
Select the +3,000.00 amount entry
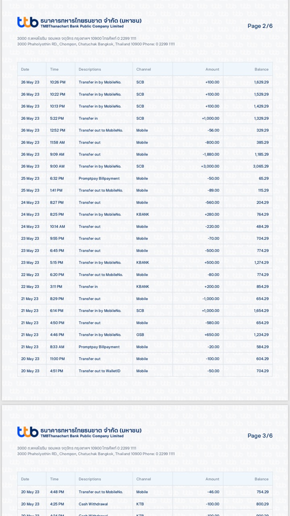[x=210, y=166]
